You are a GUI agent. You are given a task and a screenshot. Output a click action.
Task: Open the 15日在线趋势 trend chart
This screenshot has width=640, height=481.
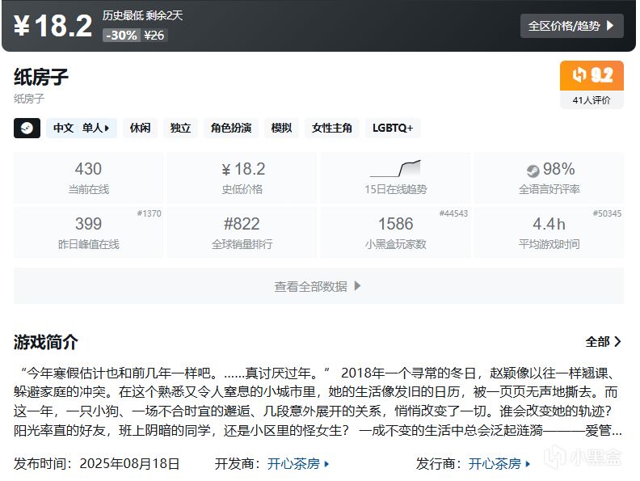point(395,178)
